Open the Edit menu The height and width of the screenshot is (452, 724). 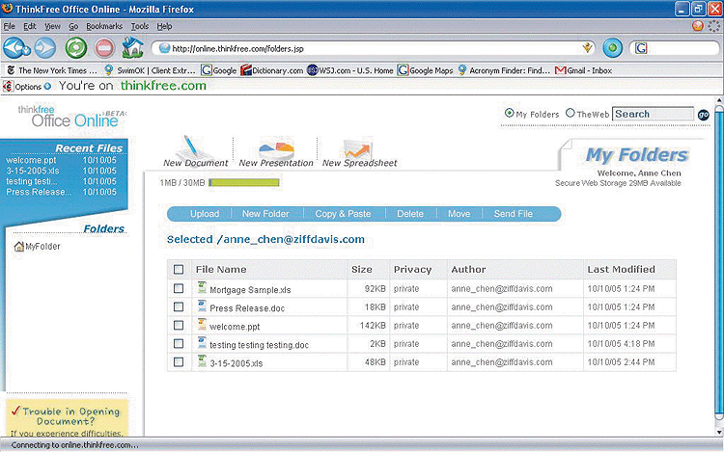click(30, 26)
